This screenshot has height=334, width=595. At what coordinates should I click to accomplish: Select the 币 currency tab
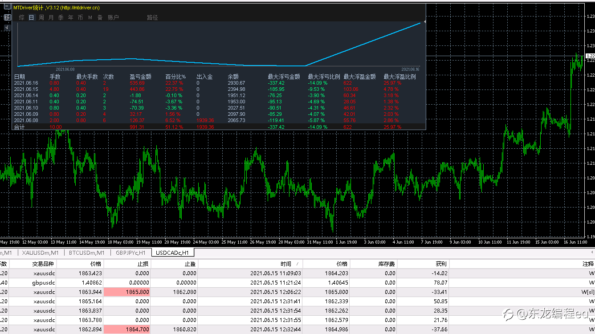pos(80,17)
